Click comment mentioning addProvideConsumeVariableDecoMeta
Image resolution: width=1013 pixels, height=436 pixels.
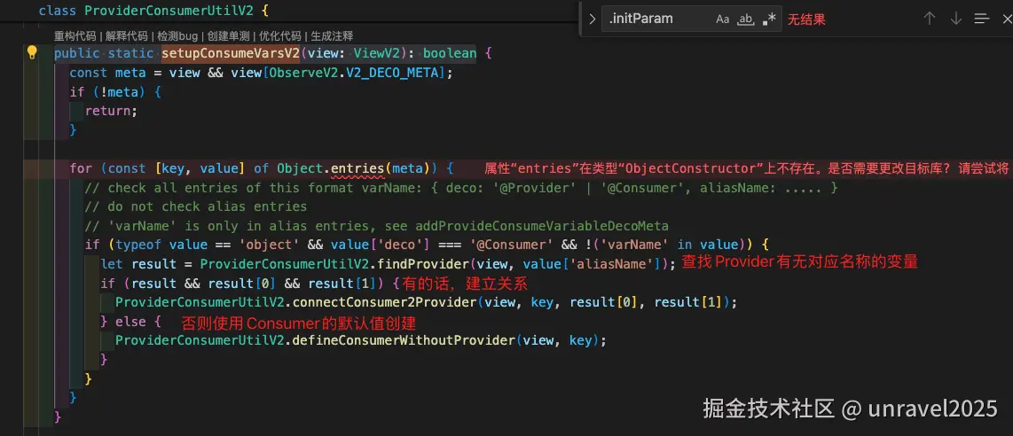[377, 226]
